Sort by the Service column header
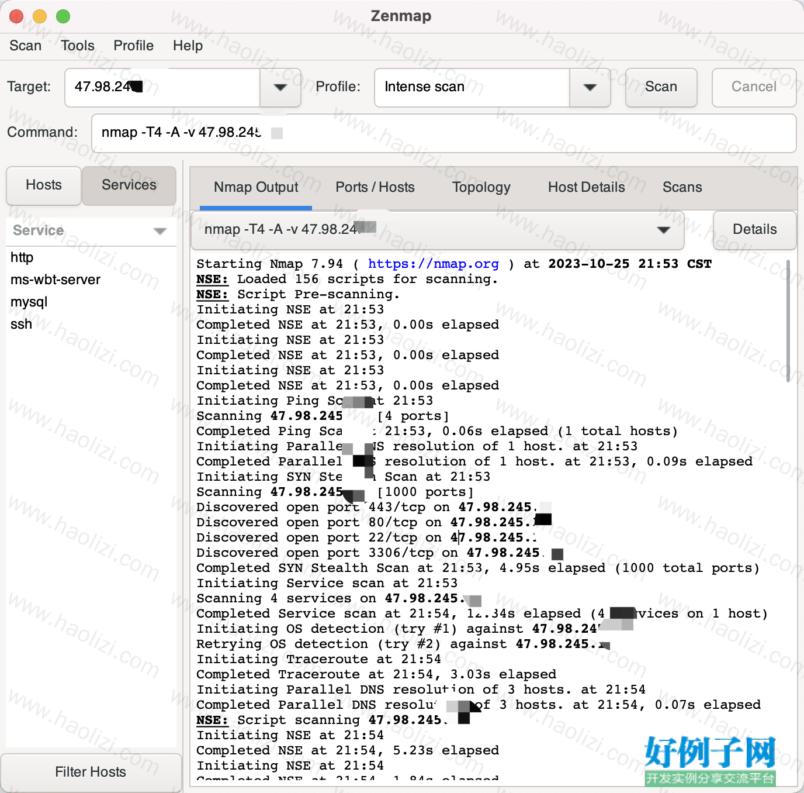This screenshot has height=793, width=804. pos(91,230)
